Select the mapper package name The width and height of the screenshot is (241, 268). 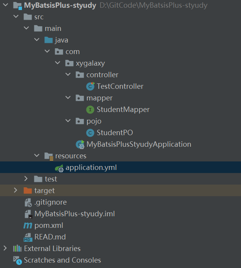point(99,98)
